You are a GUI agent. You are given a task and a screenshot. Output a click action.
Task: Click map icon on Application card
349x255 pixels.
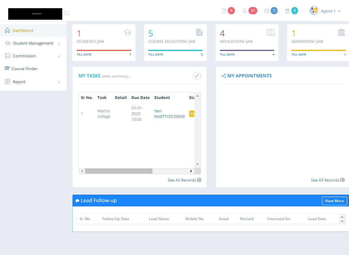pos(270,32)
